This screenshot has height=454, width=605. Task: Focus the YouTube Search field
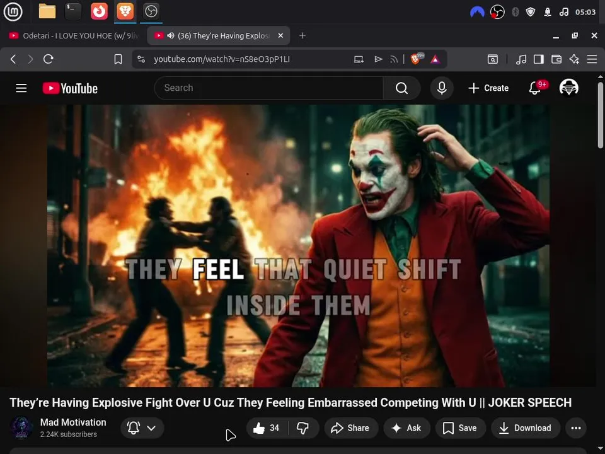click(268, 88)
